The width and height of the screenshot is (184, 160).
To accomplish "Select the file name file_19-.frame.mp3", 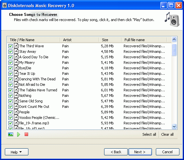I will (x=34, y=123).
